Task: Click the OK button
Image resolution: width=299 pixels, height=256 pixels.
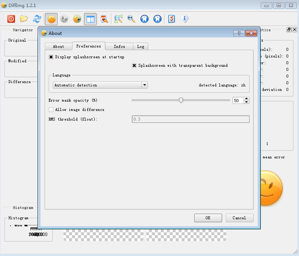Action: [x=208, y=218]
